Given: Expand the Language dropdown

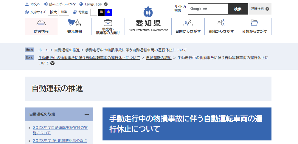Looking at the screenshot, I should [105, 4].
